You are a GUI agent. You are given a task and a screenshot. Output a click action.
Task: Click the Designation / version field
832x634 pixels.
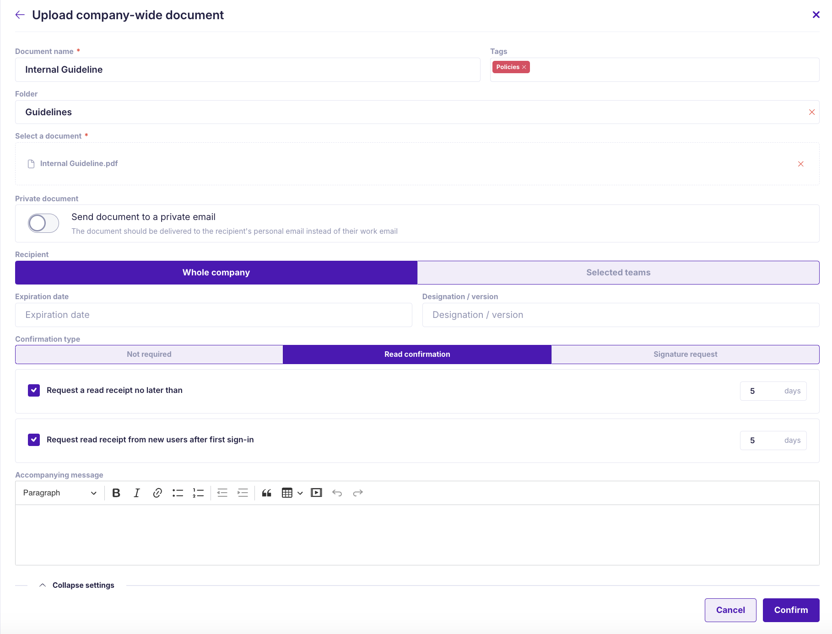pyautogui.click(x=621, y=315)
